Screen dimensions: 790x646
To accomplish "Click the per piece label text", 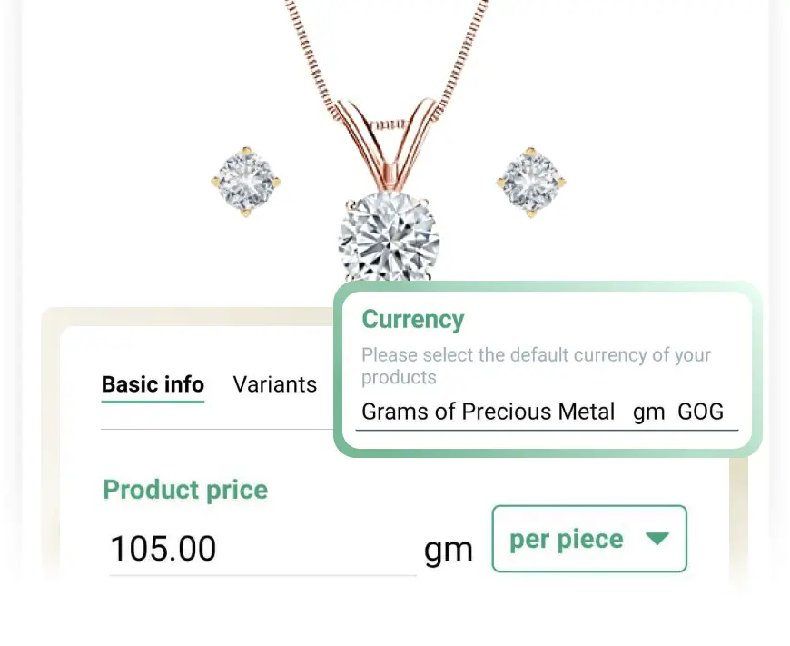I will [x=567, y=539].
